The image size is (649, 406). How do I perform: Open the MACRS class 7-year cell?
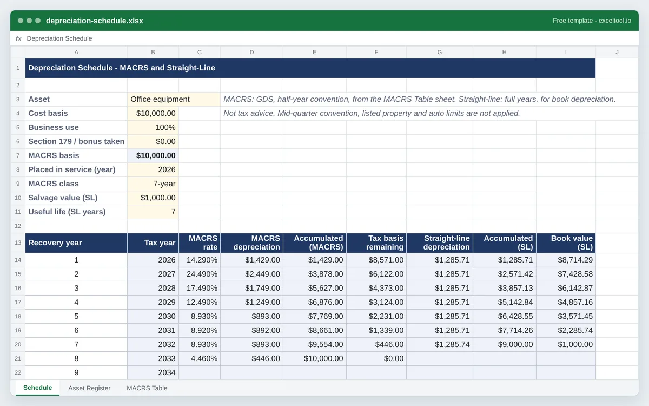(153, 184)
